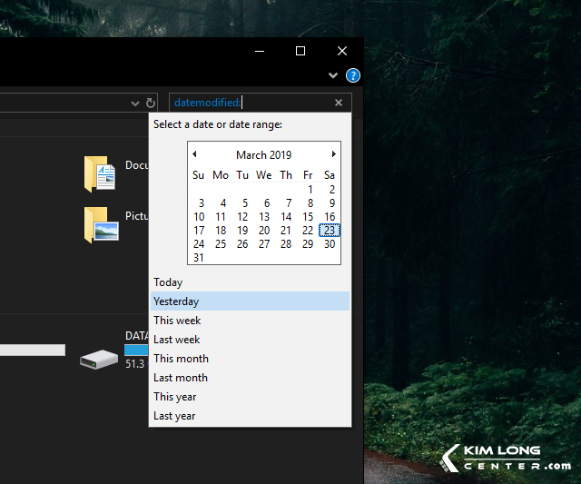The width and height of the screenshot is (581, 484).
Task: Select Today from date options
Action: [168, 282]
